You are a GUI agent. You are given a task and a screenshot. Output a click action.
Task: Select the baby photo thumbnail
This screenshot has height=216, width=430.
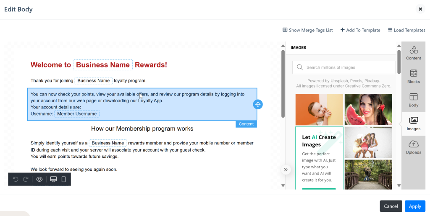pos(319,109)
